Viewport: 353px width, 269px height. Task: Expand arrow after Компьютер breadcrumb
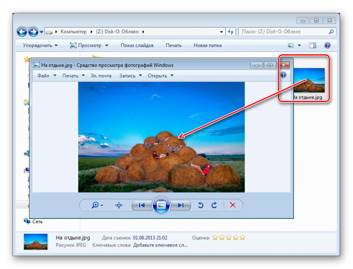(x=91, y=32)
